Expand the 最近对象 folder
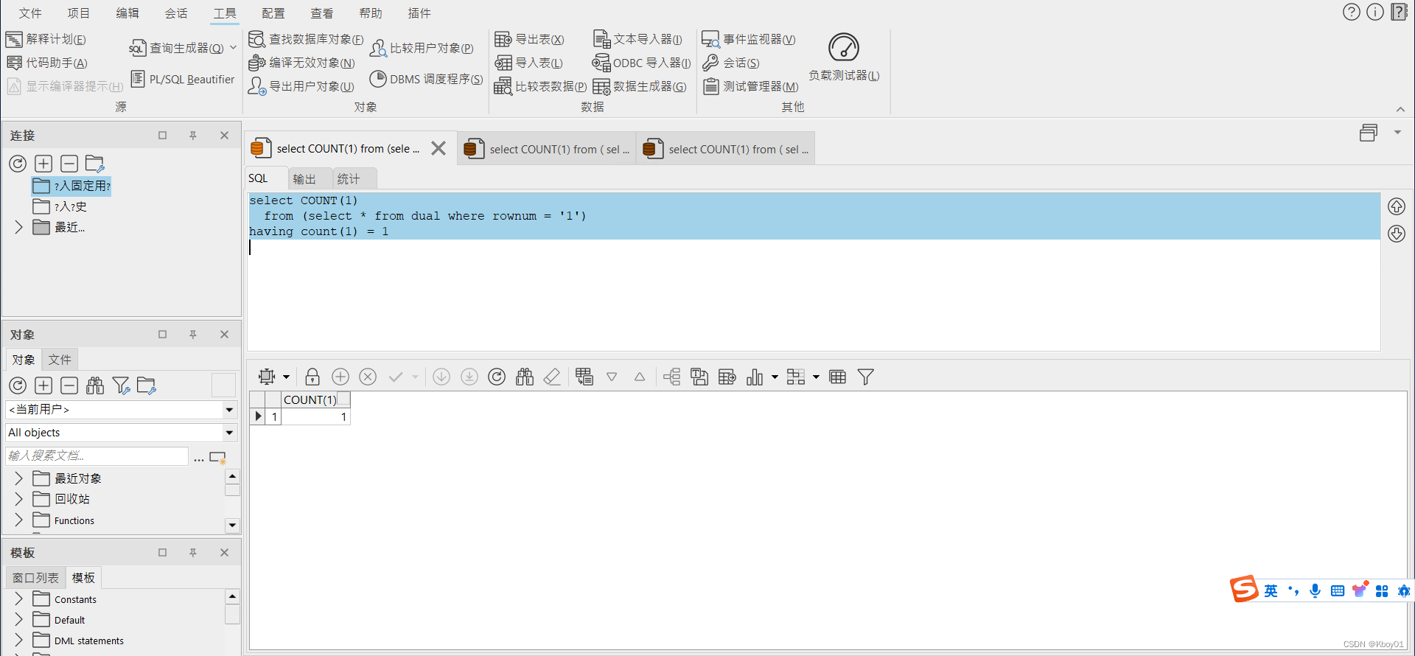This screenshot has width=1415, height=656. (x=18, y=478)
